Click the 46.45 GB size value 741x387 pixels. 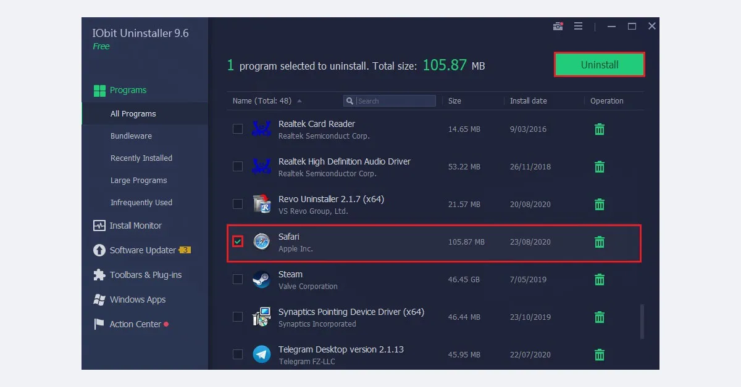point(464,280)
